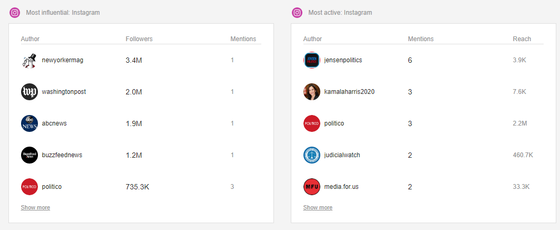Sort influential table by Followers header
Viewport: 560px width, 230px height.
pyautogui.click(x=139, y=39)
